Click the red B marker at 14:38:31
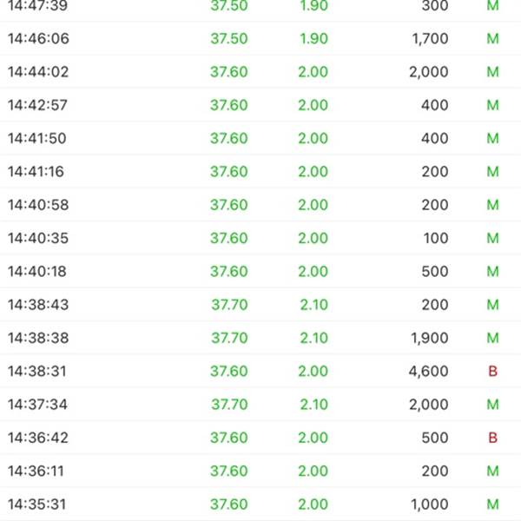This screenshot has width=521, height=521. pos(492,371)
